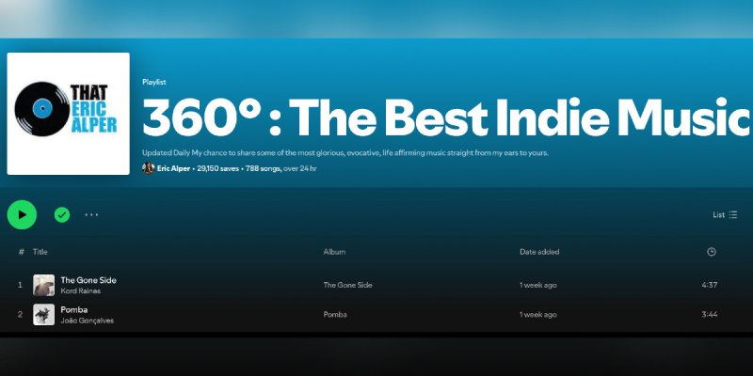Viewport: 753px width, 376px height.
Task: Click the 4:37 duration
Action: pyautogui.click(x=710, y=285)
